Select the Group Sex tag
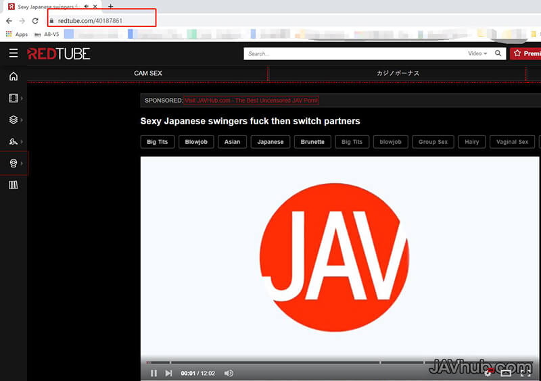Screen dimensions: 541x381 433,142
